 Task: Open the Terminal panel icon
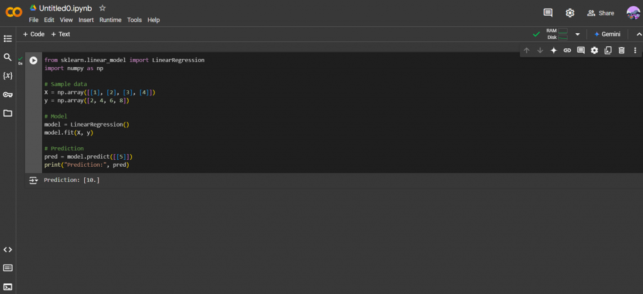point(8,286)
